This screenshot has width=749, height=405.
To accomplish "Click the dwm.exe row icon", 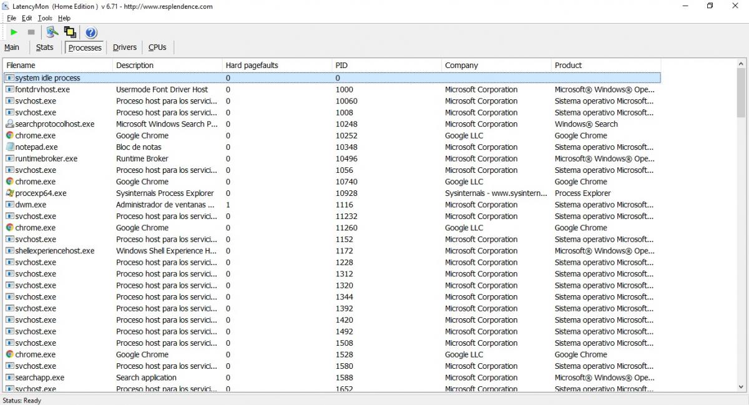I will coord(10,205).
